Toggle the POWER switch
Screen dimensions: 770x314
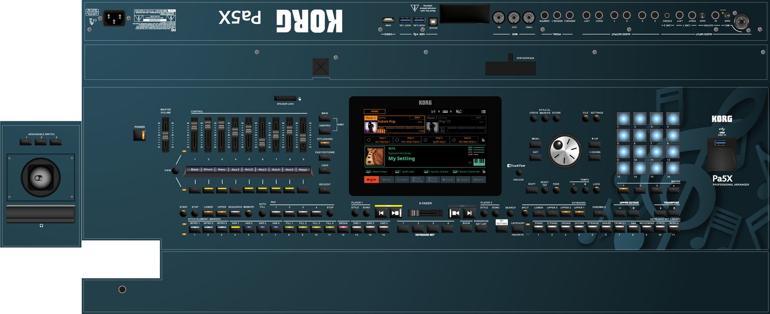click(140, 135)
